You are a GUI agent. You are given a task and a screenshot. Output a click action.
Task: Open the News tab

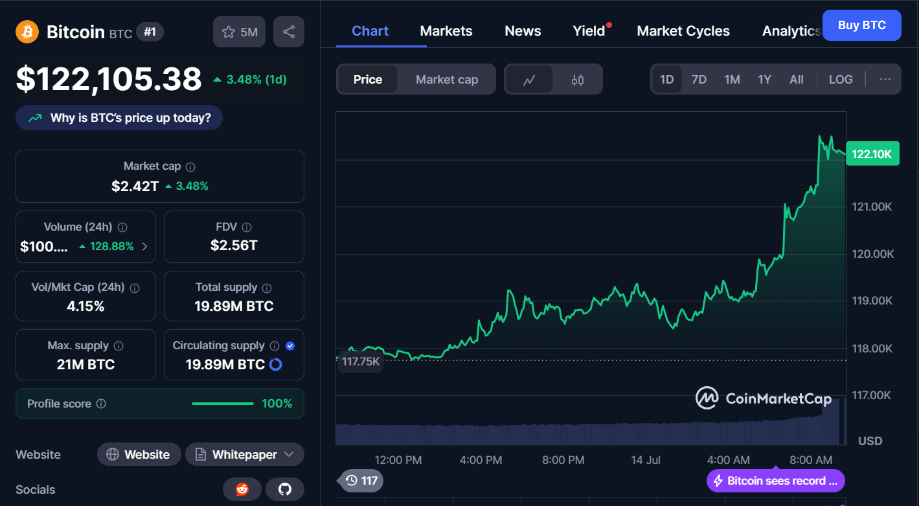523,31
